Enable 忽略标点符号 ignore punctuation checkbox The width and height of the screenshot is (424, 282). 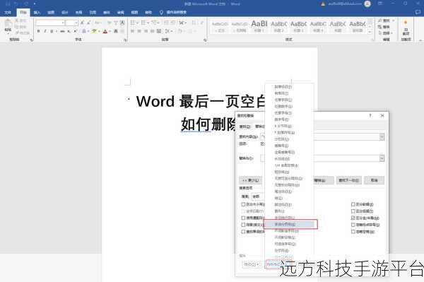tap(353, 225)
